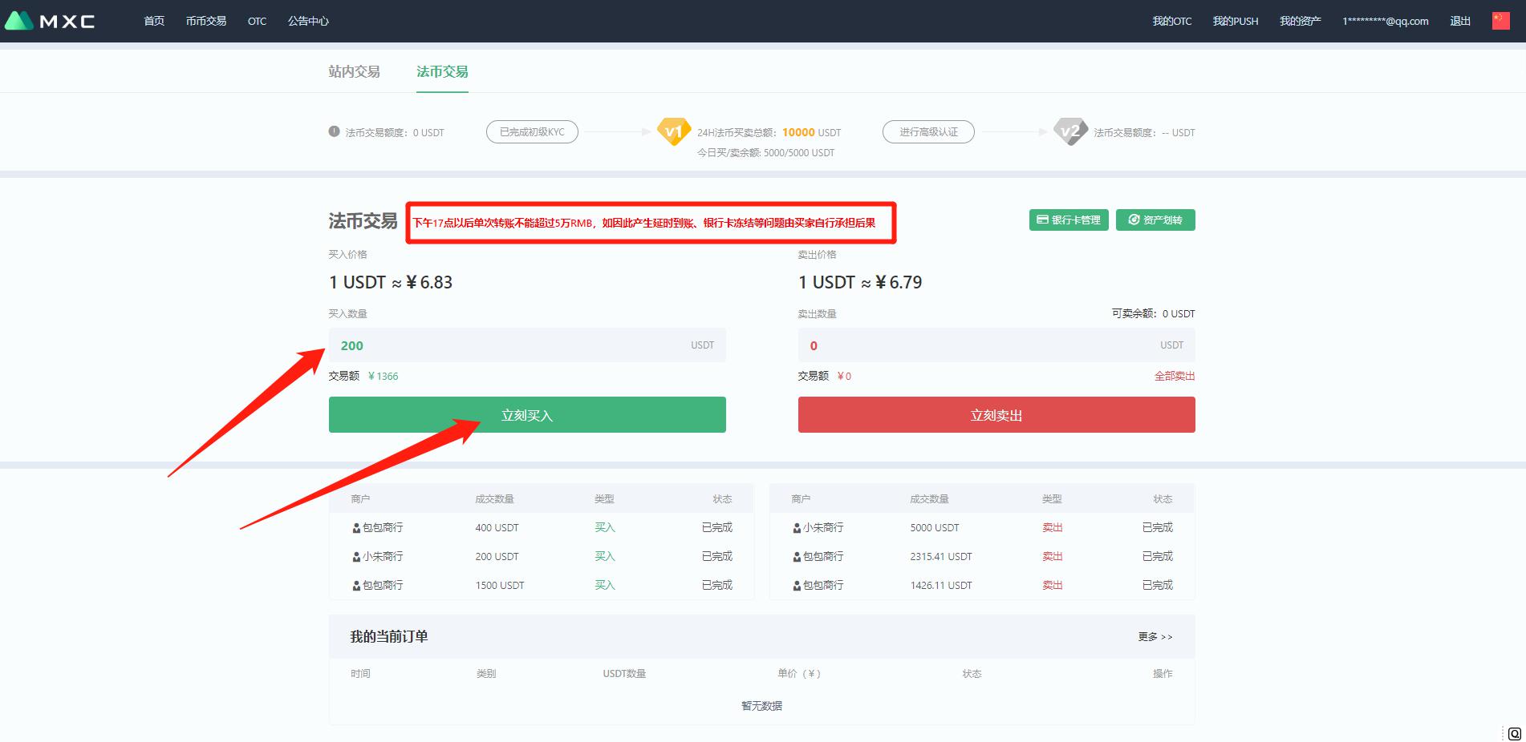
Task: Open the China flag language selector
Action: [x=1500, y=21]
